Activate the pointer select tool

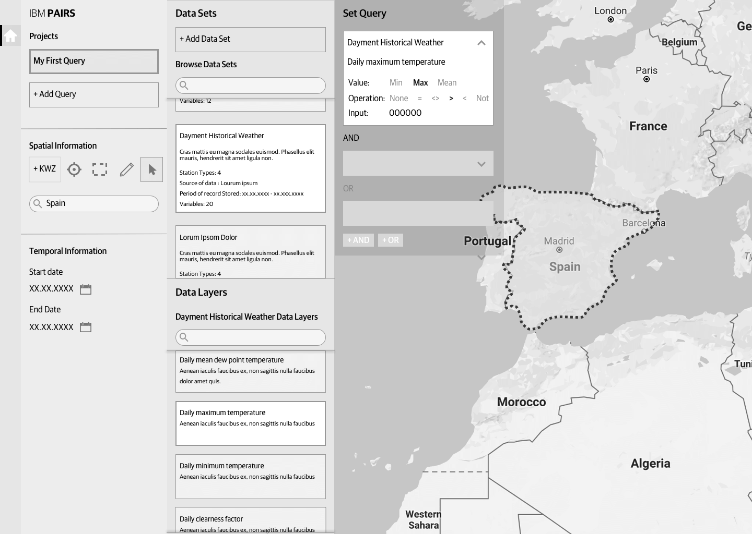[151, 169]
